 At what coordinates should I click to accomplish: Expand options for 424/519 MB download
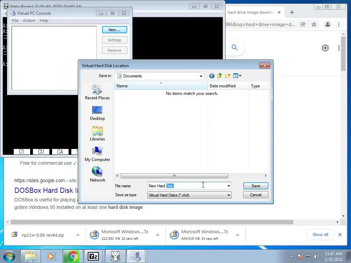(238, 235)
